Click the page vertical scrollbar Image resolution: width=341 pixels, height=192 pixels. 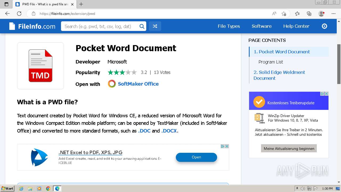click(x=339, y=64)
